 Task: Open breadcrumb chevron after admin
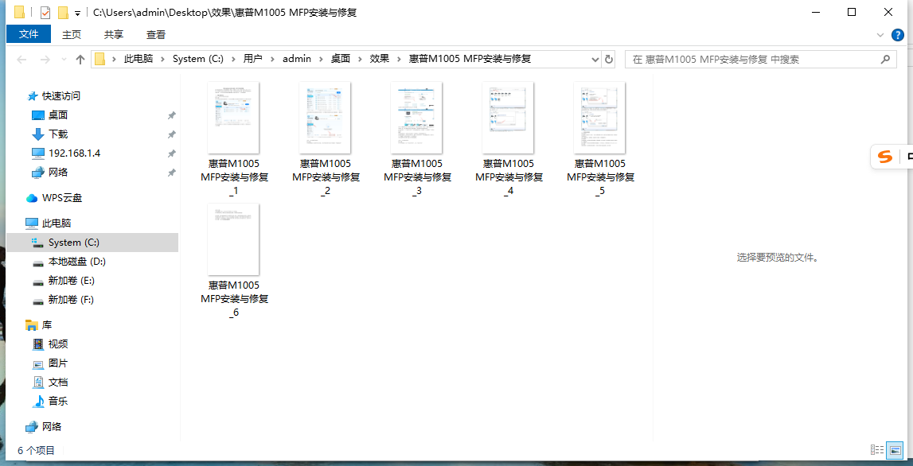pyautogui.click(x=321, y=59)
